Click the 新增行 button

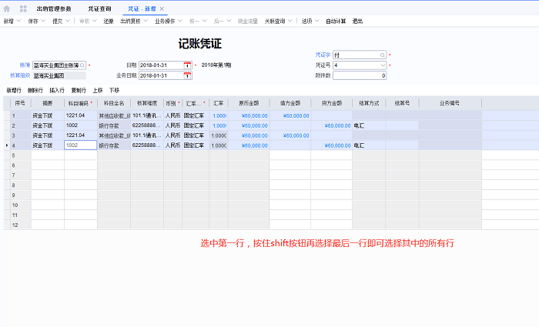(14, 90)
